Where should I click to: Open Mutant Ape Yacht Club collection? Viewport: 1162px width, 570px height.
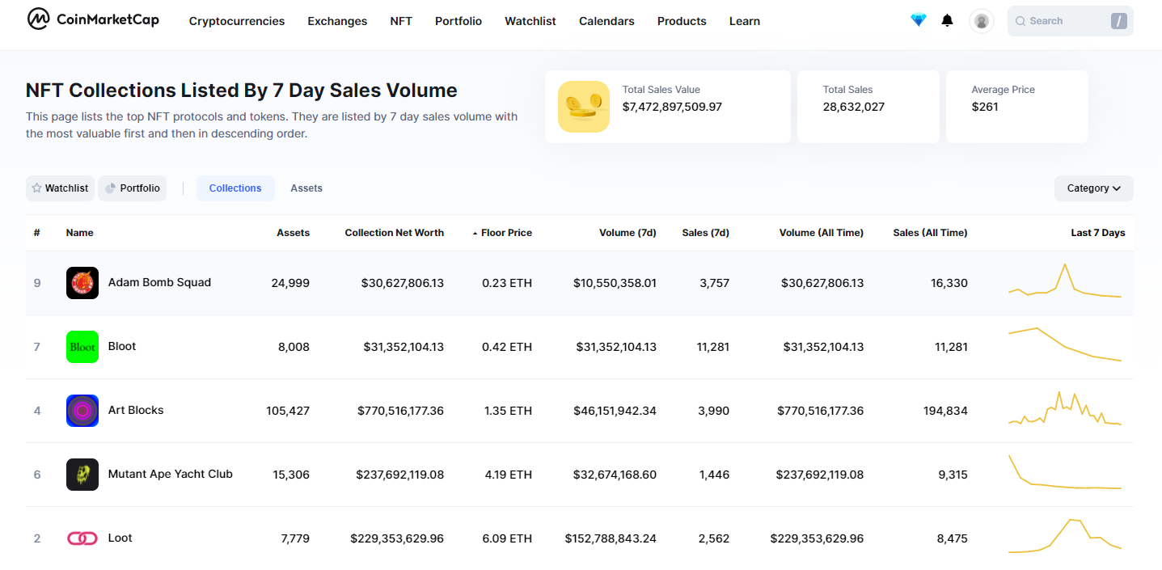click(x=171, y=474)
